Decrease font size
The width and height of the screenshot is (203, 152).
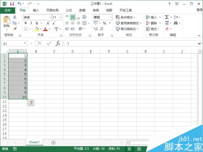[x=54, y=23]
